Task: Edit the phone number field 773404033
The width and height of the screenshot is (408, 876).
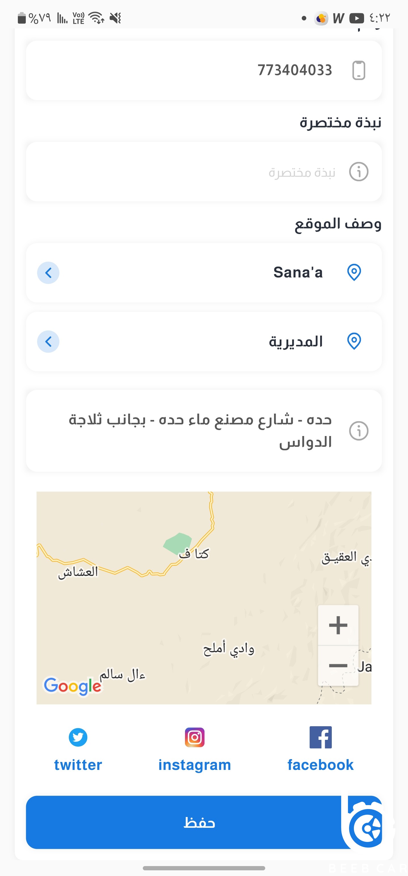Action: click(x=204, y=70)
